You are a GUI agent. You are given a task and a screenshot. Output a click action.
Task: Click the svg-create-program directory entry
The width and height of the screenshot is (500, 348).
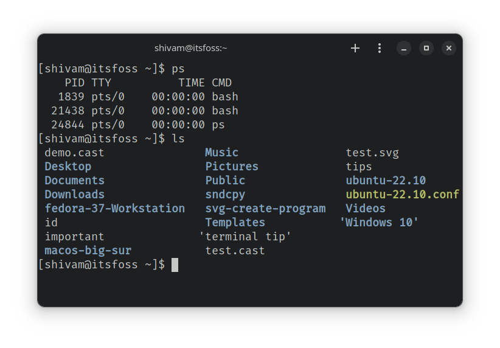click(265, 208)
